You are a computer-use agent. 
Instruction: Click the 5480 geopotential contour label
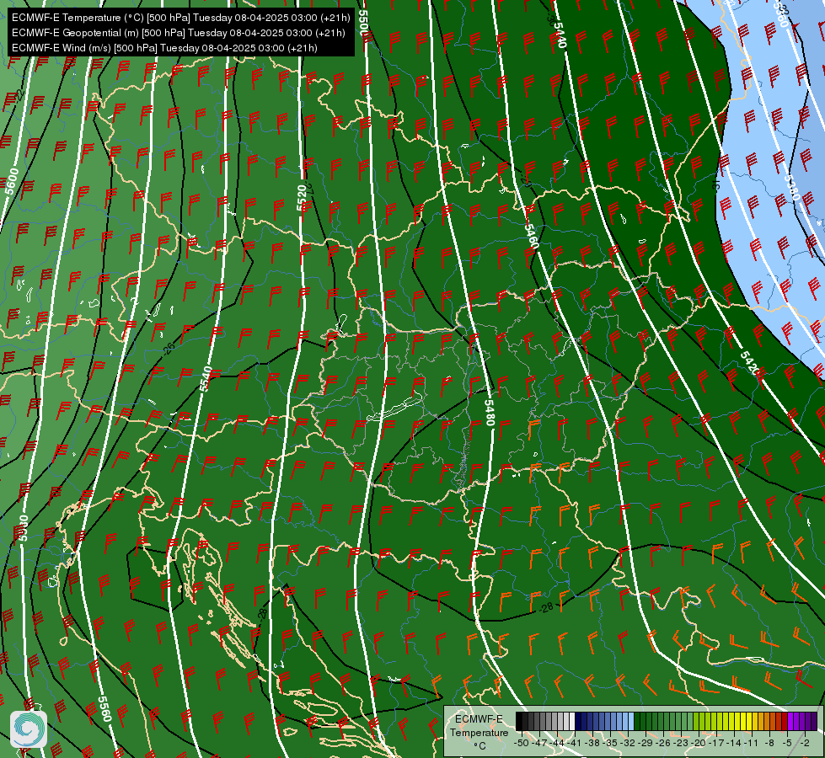(490, 413)
